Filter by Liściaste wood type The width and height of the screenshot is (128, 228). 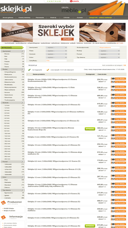[x=8, y=198]
